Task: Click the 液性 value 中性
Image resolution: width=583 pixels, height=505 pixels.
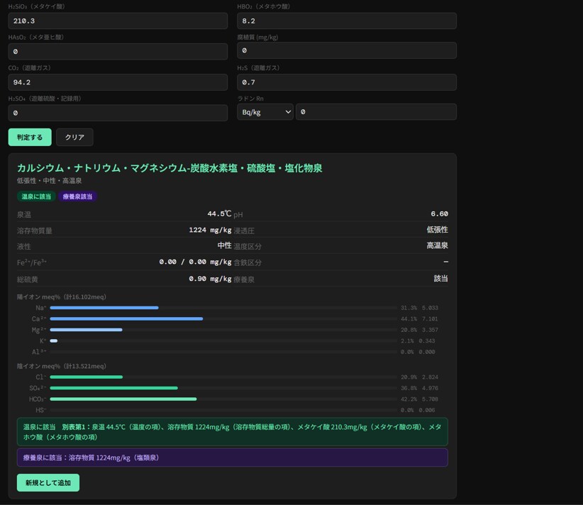Action: 225,245
